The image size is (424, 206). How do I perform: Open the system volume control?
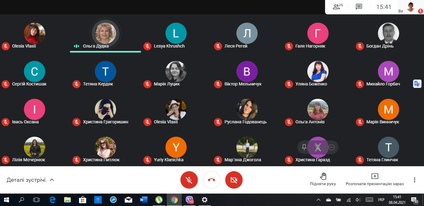[x=358, y=200]
